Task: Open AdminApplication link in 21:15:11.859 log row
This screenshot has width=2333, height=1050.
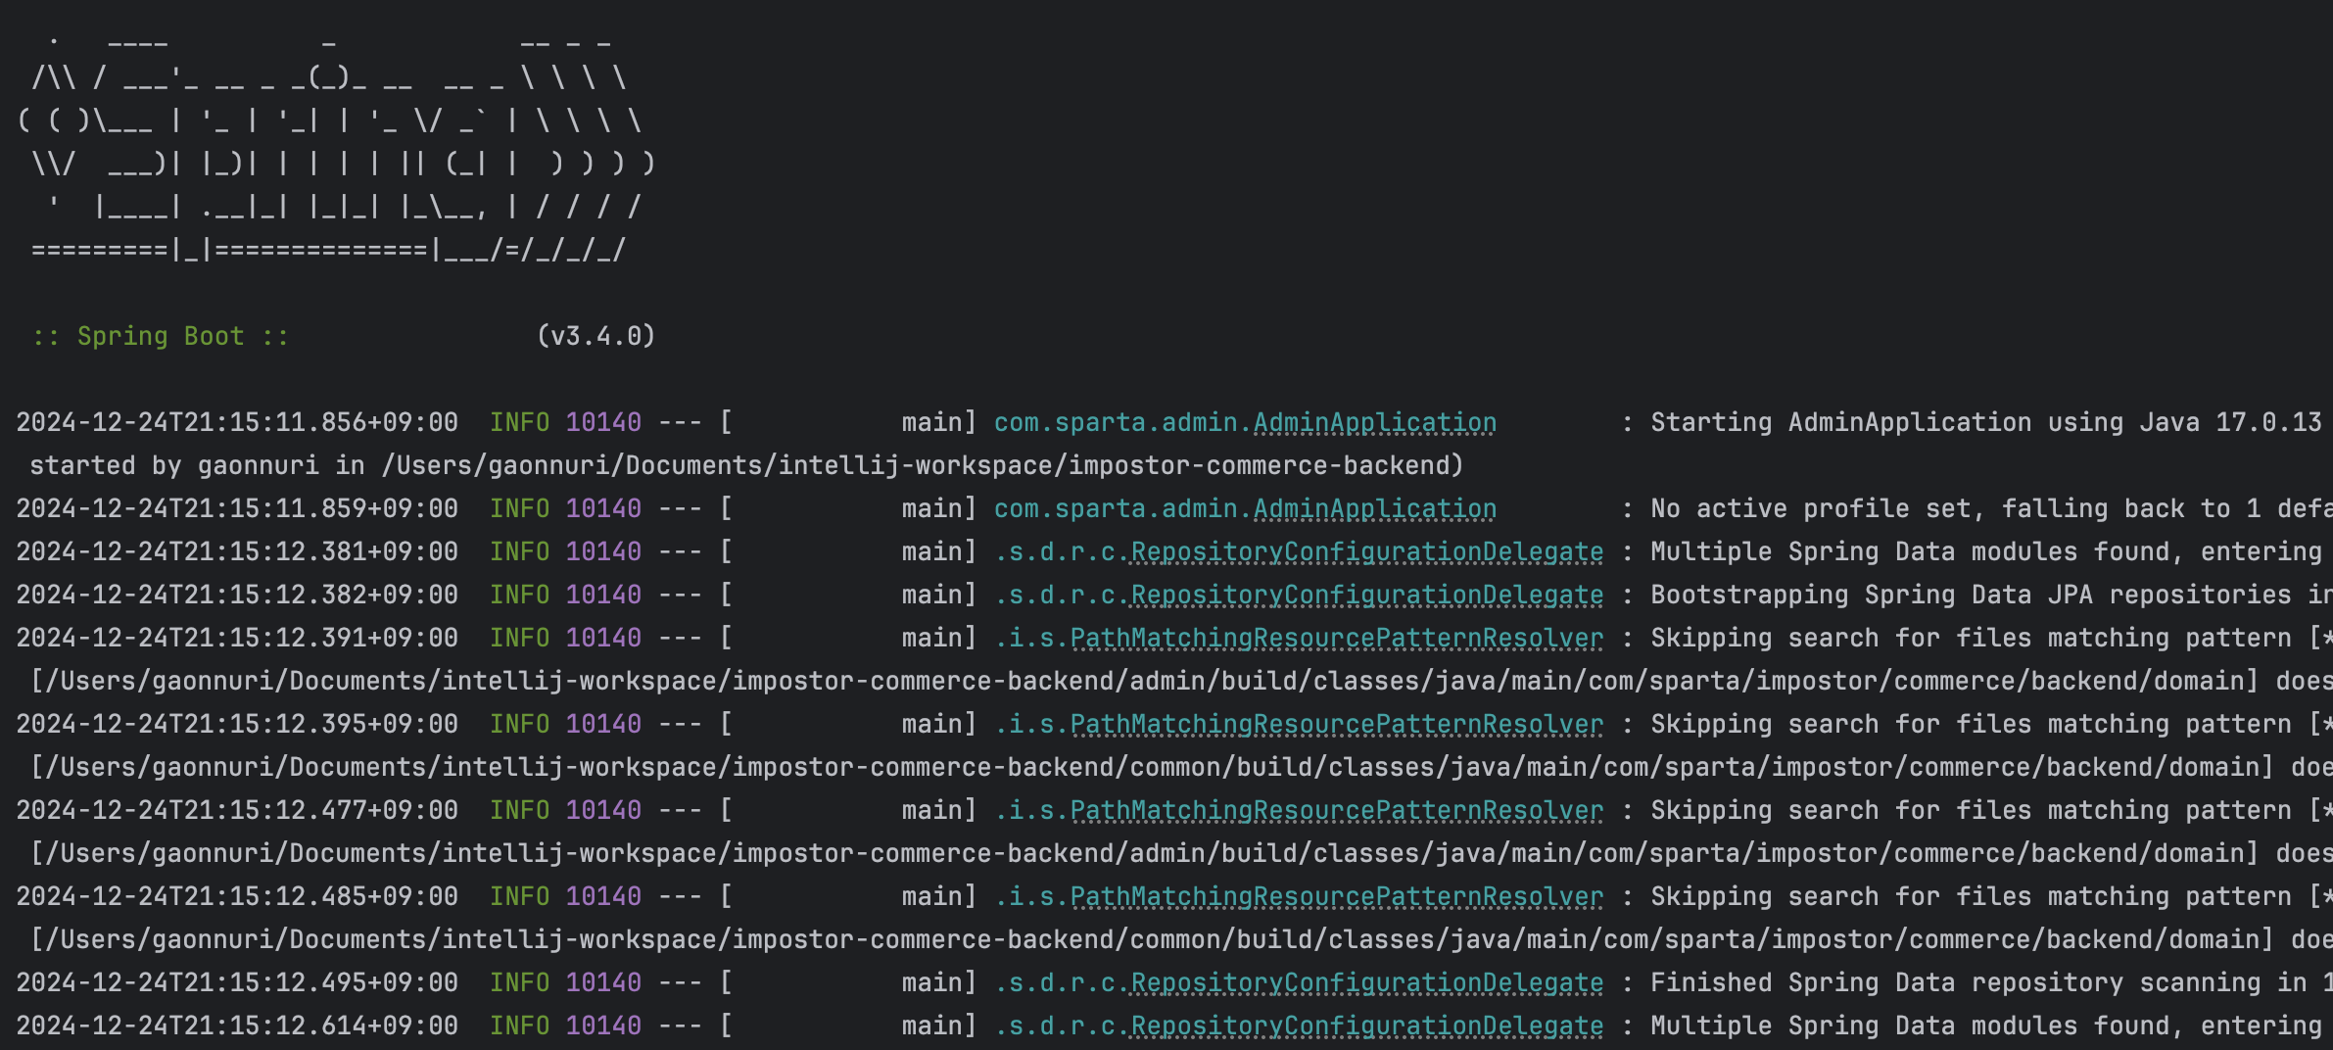Action: pos(1374,508)
